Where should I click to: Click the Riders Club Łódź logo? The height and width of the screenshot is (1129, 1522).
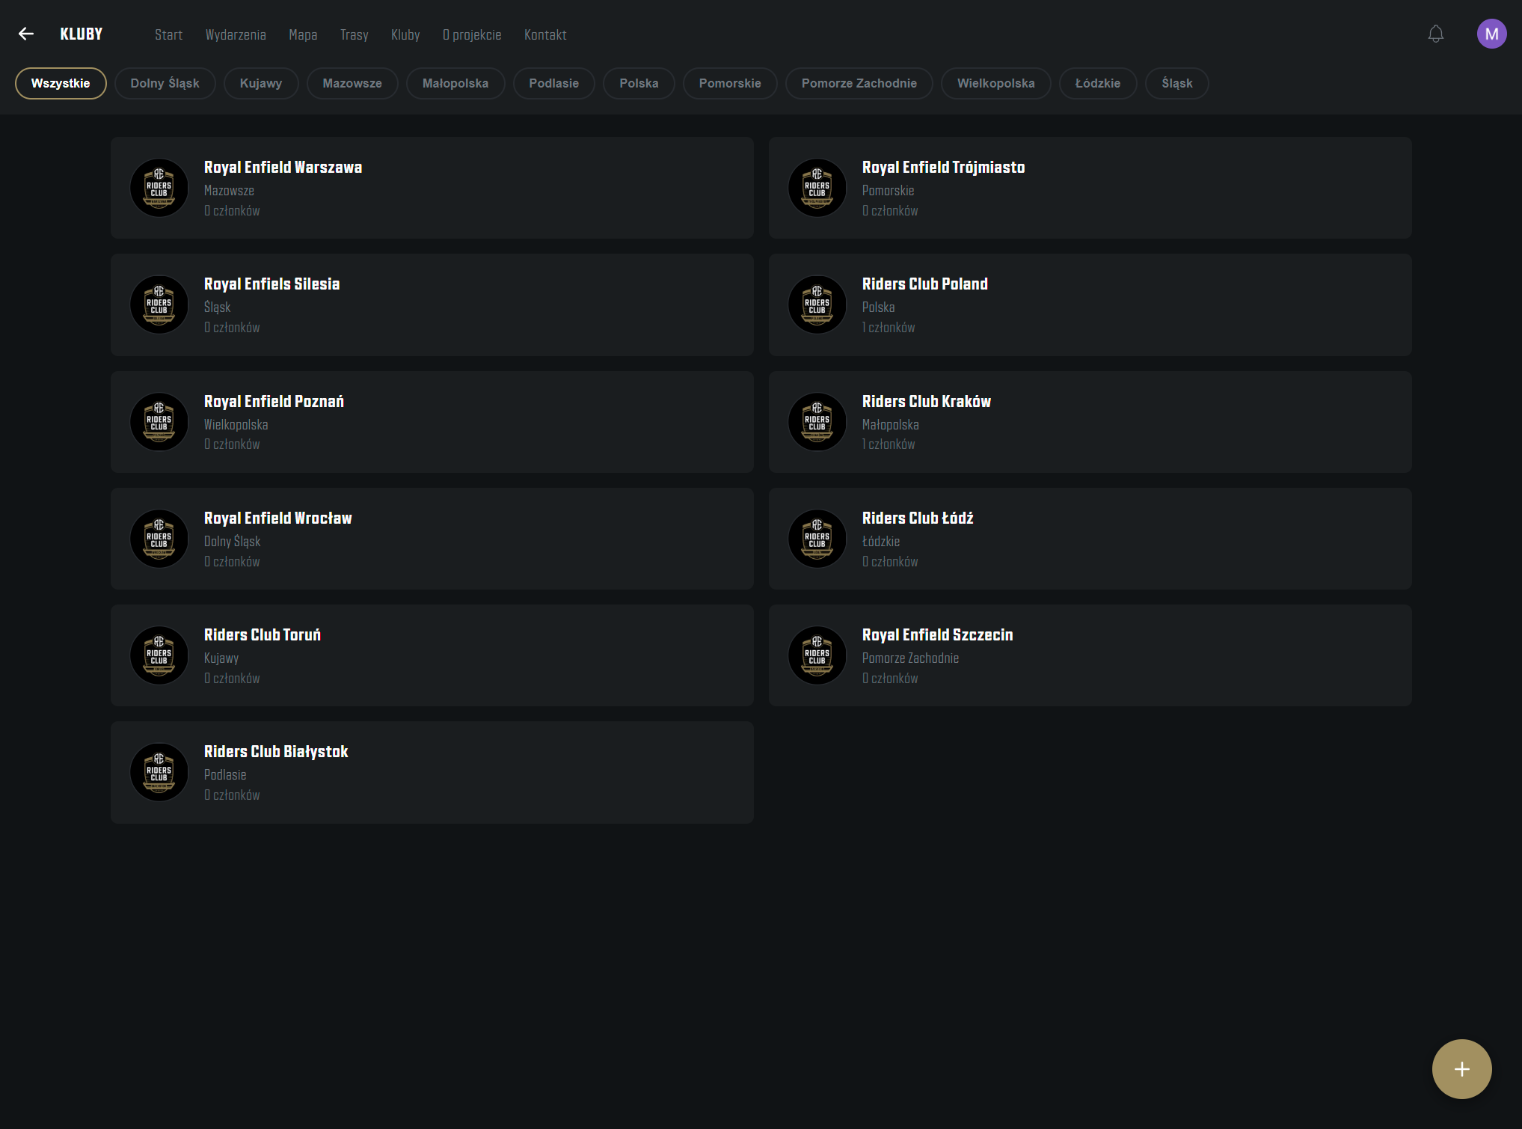pyautogui.click(x=817, y=539)
